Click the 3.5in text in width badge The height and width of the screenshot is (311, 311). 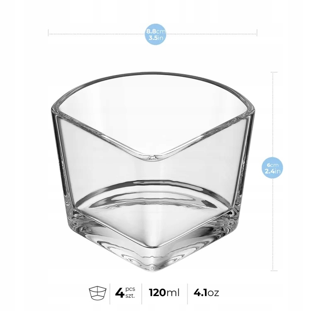(155, 37)
